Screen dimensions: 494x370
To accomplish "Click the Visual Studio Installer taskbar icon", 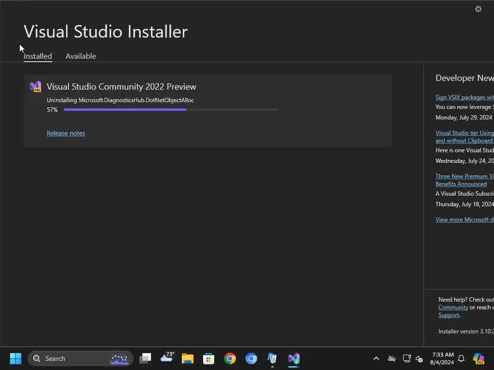I will point(294,358).
